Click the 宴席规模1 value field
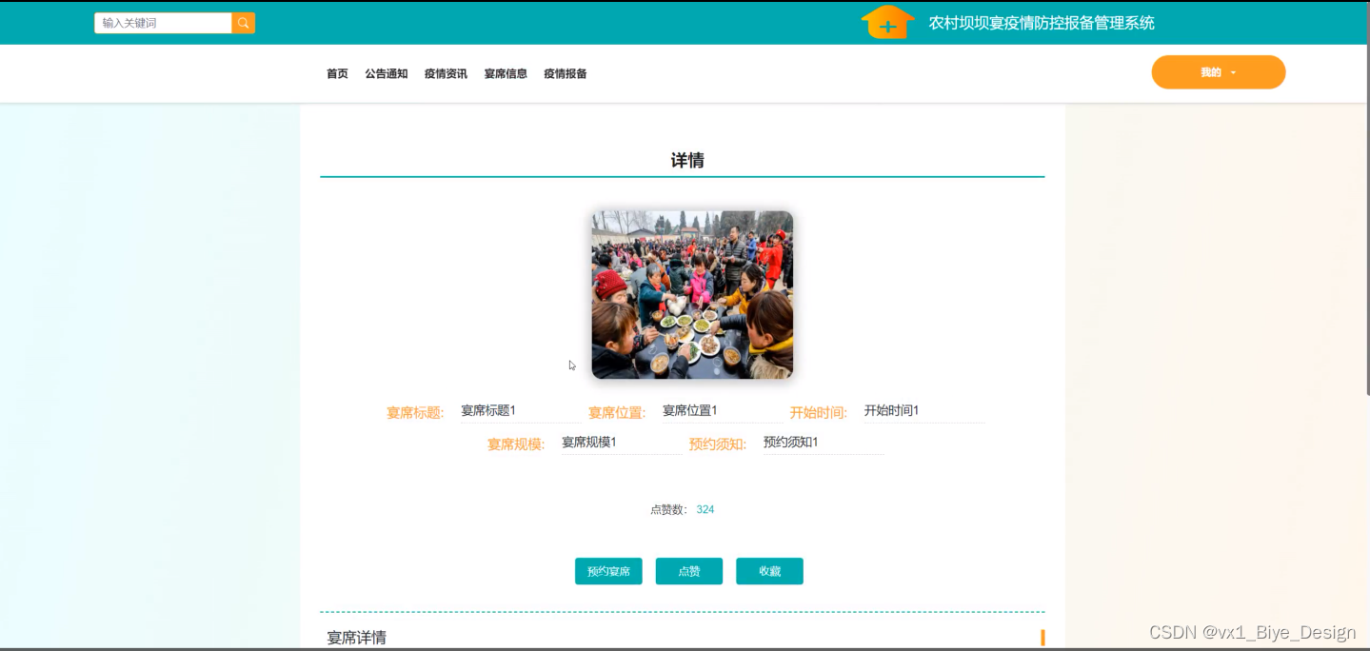This screenshot has height=651, width=1370. [x=622, y=443]
